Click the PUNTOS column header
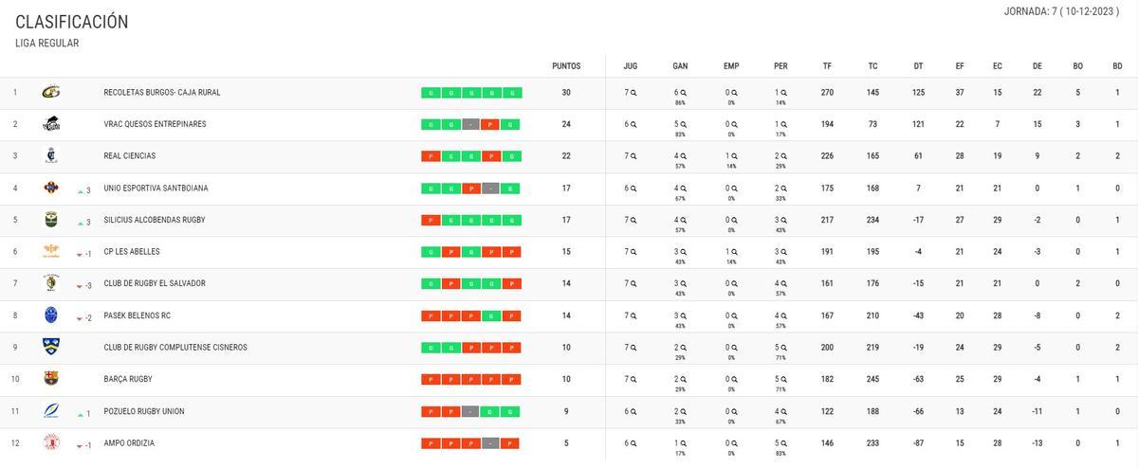Image resolution: width=1138 pixels, height=468 pixels. (x=566, y=66)
